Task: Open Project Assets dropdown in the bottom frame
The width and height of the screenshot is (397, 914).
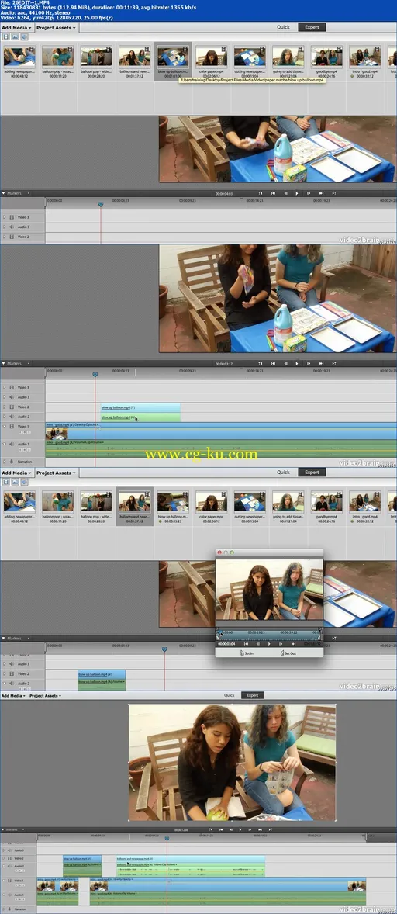Action: click(46, 695)
